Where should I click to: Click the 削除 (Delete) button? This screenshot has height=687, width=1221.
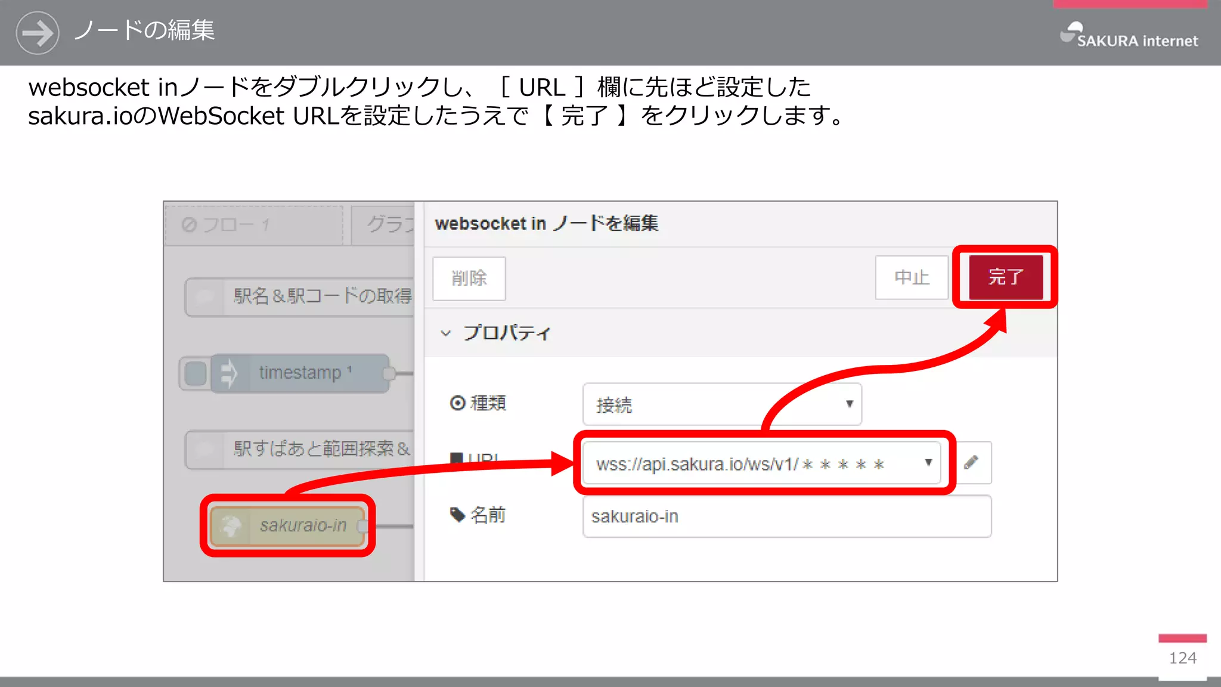click(469, 278)
